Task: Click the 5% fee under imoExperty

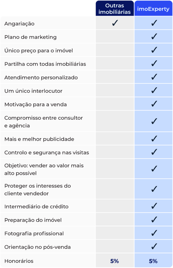Action: tap(153, 261)
